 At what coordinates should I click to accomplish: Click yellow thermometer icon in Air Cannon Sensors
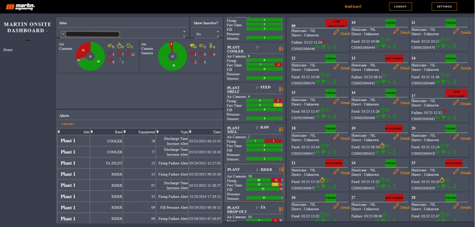(211, 46)
